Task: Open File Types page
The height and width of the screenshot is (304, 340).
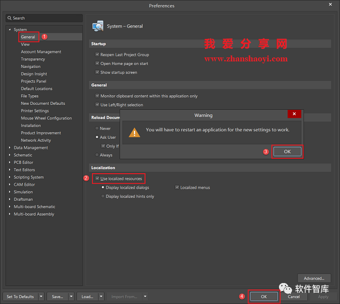Action: [x=29, y=96]
